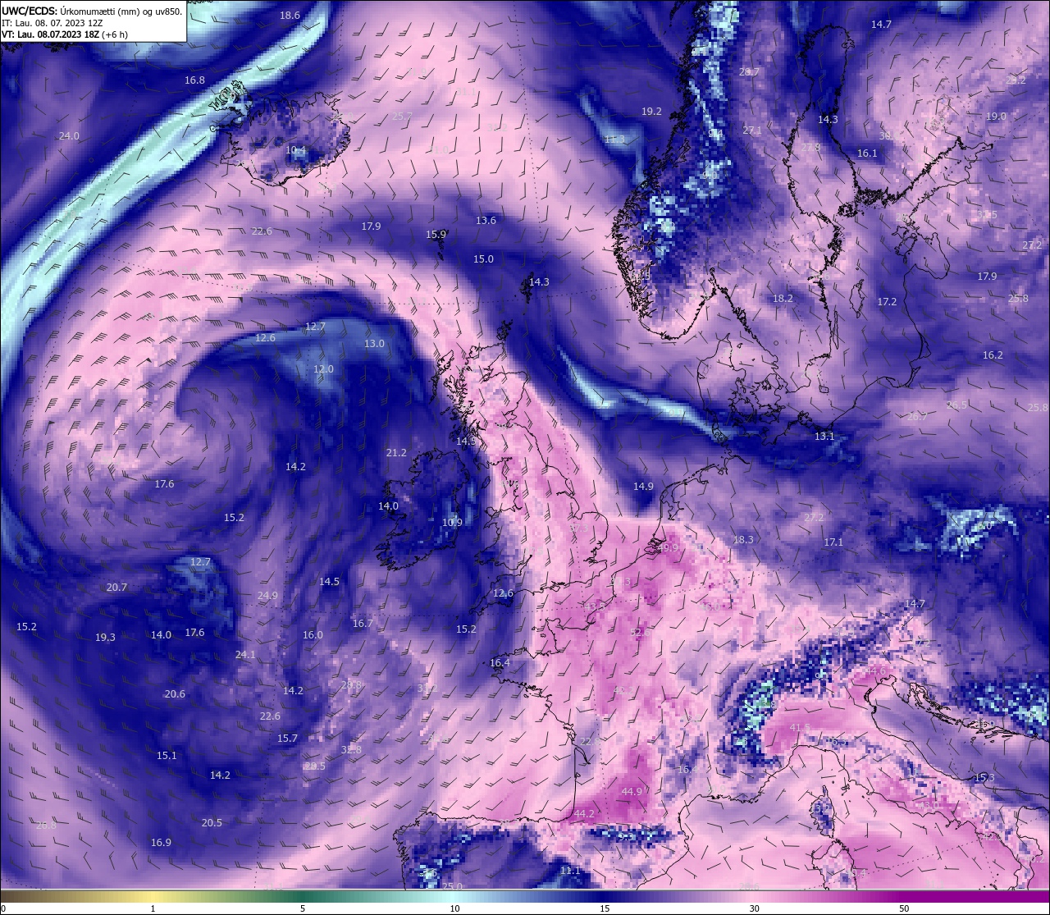Screen dimensions: 1050x915
Task: Select the 16.8 value northwest of Iceland
Action: click(194, 80)
